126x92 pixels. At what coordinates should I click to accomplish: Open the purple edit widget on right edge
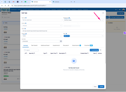point(125,33)
